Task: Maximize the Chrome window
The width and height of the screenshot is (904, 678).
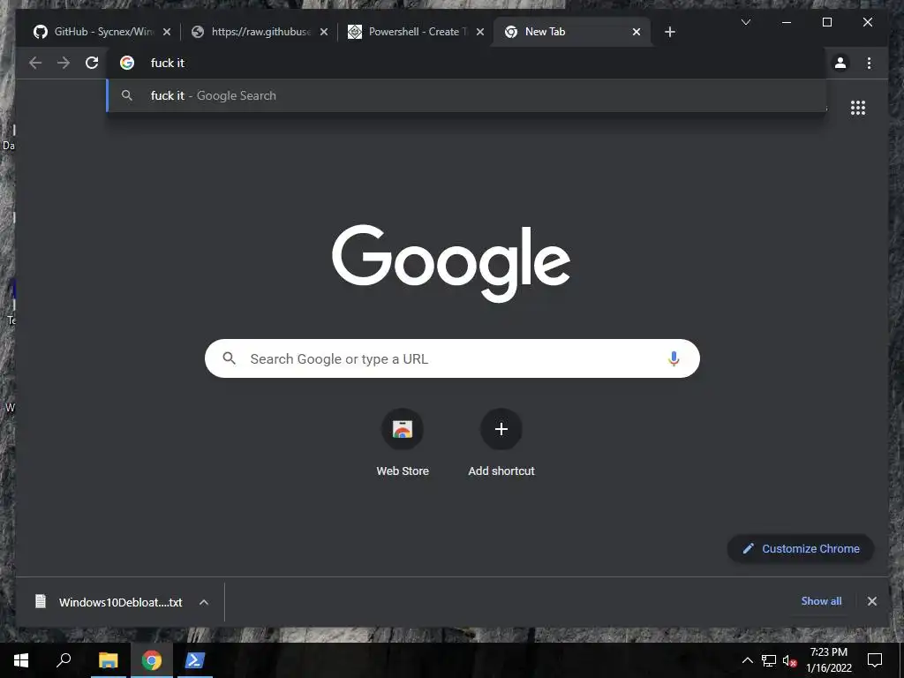Action: pyautogui.click(x=826, y=22)
